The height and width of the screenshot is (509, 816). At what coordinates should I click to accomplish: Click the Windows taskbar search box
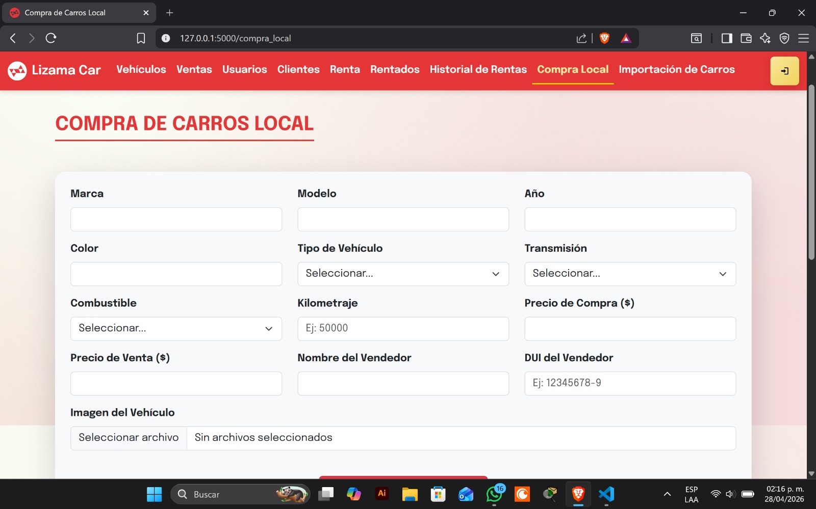click(240, 494)
